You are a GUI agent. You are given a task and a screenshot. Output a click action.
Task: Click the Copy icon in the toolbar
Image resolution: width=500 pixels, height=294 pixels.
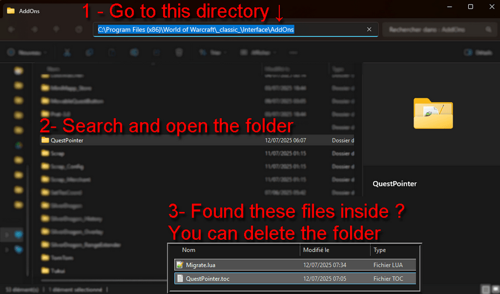tap(89, 52)
